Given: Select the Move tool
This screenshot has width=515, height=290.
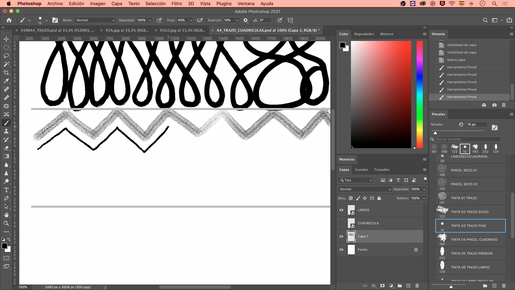Looking at the screenshot, I should 6,39.
